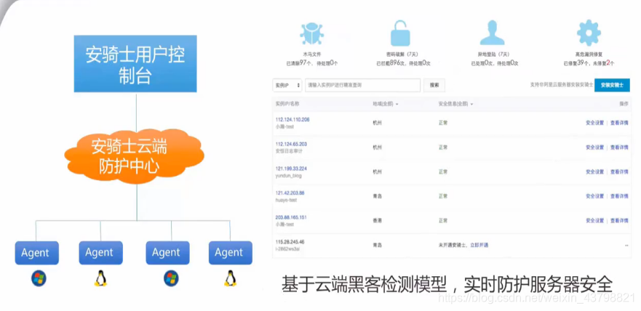Click the 香港 region cell
Image resolution: width=641 pixels, height=311 pixels.
[x=377, y=221]
